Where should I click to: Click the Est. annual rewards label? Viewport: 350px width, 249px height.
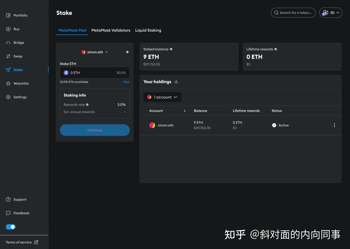pyautogui.click(x=79, y=112)
